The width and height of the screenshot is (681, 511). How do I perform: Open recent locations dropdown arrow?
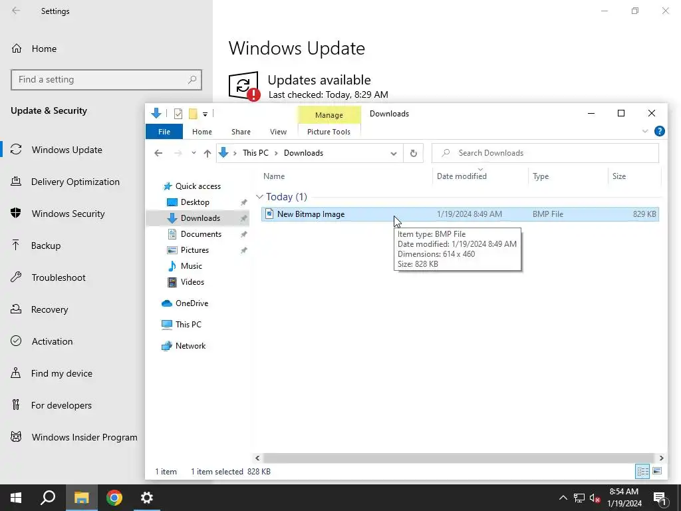[194, 153]
